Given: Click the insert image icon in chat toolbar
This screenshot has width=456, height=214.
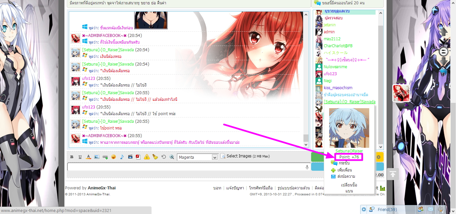Looking at the screenshot, I should click(x=97, y=157).
